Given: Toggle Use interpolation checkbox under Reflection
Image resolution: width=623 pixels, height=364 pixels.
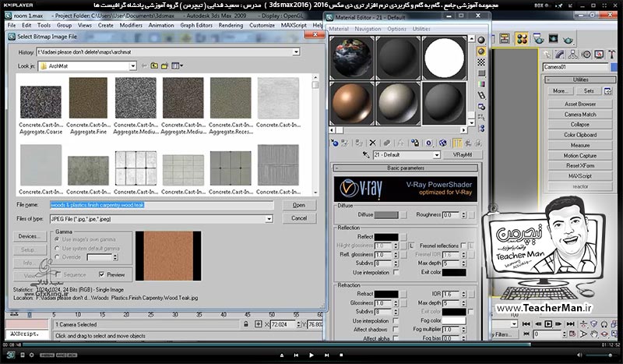Looking at the screenshot, I should (396, 273).
